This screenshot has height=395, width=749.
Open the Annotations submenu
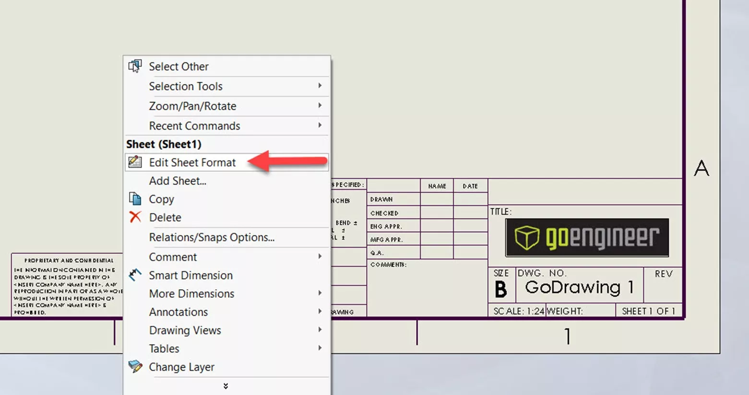[x=178, y=312]
